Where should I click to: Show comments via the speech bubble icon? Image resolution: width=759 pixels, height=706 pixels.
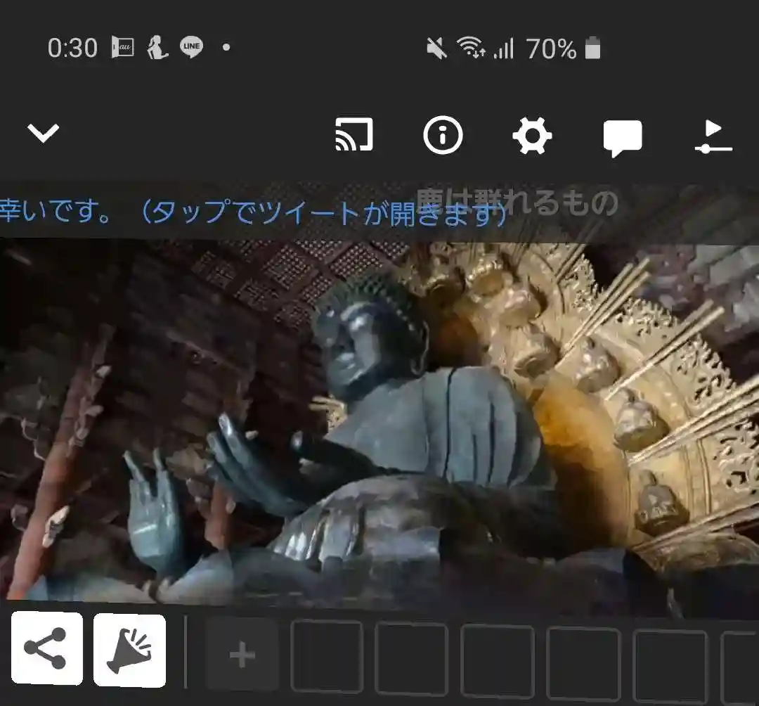(622, 137)
